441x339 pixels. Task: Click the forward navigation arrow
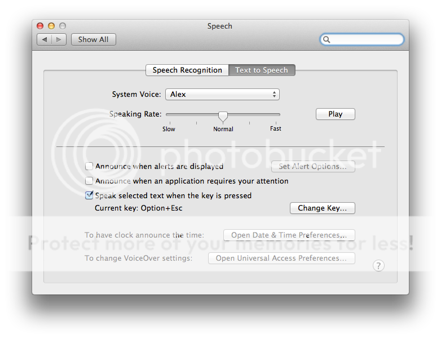59,39
